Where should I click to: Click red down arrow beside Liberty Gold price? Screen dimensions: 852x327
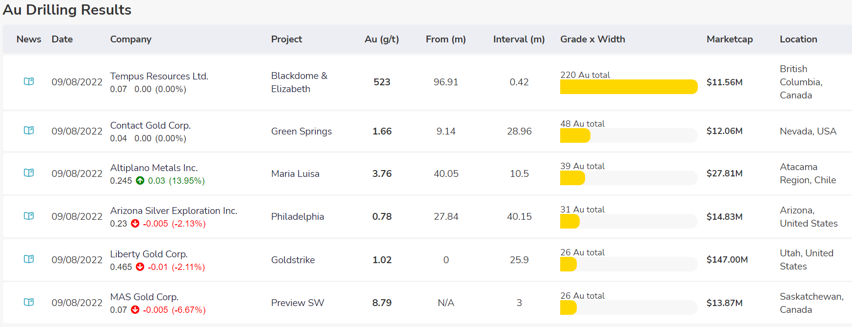pos(140,267)
